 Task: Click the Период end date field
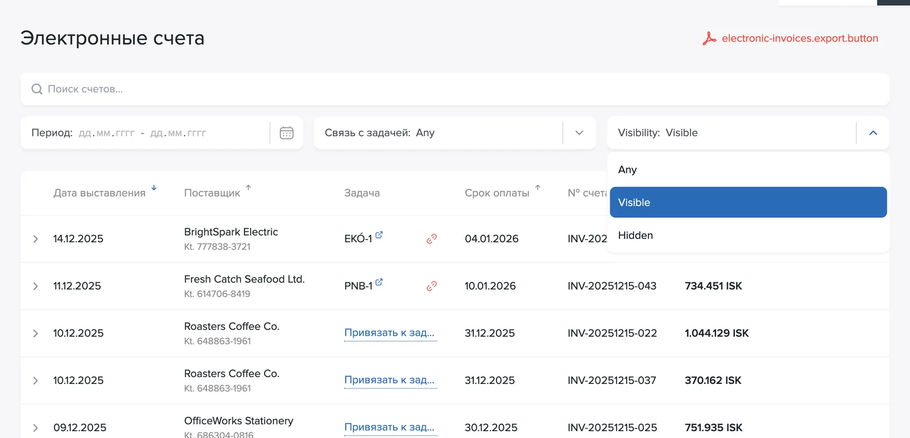click(x=178, y=133)
